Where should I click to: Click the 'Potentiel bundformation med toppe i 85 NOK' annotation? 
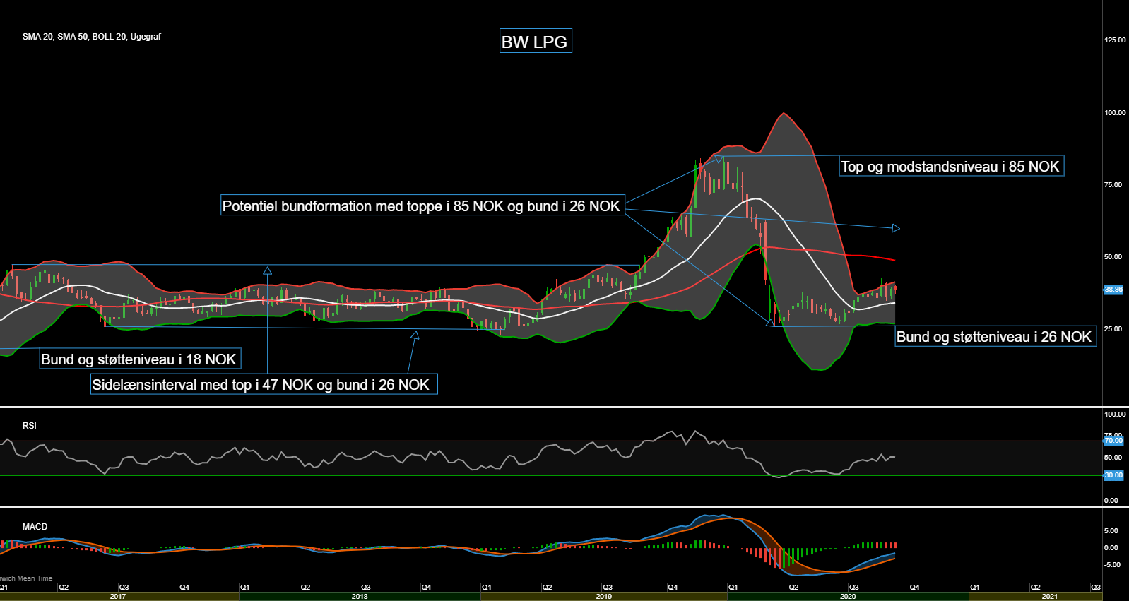click(x=422, y=206)
